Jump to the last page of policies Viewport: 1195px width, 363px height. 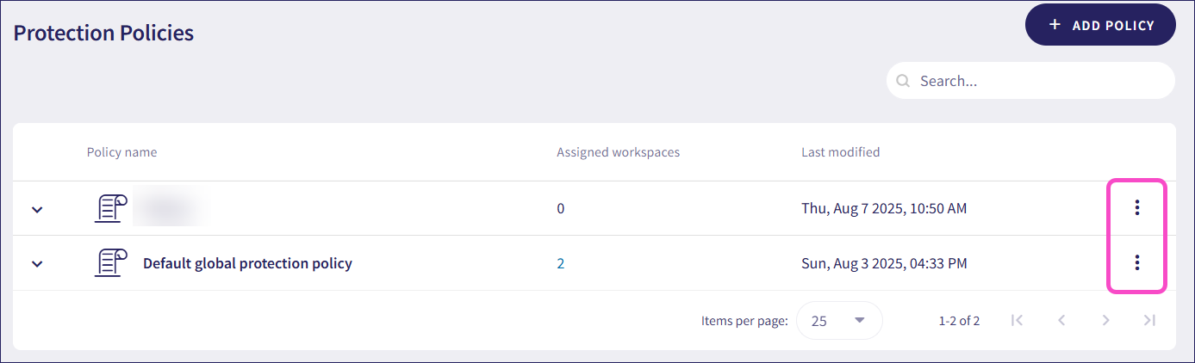coord(1149,320)
